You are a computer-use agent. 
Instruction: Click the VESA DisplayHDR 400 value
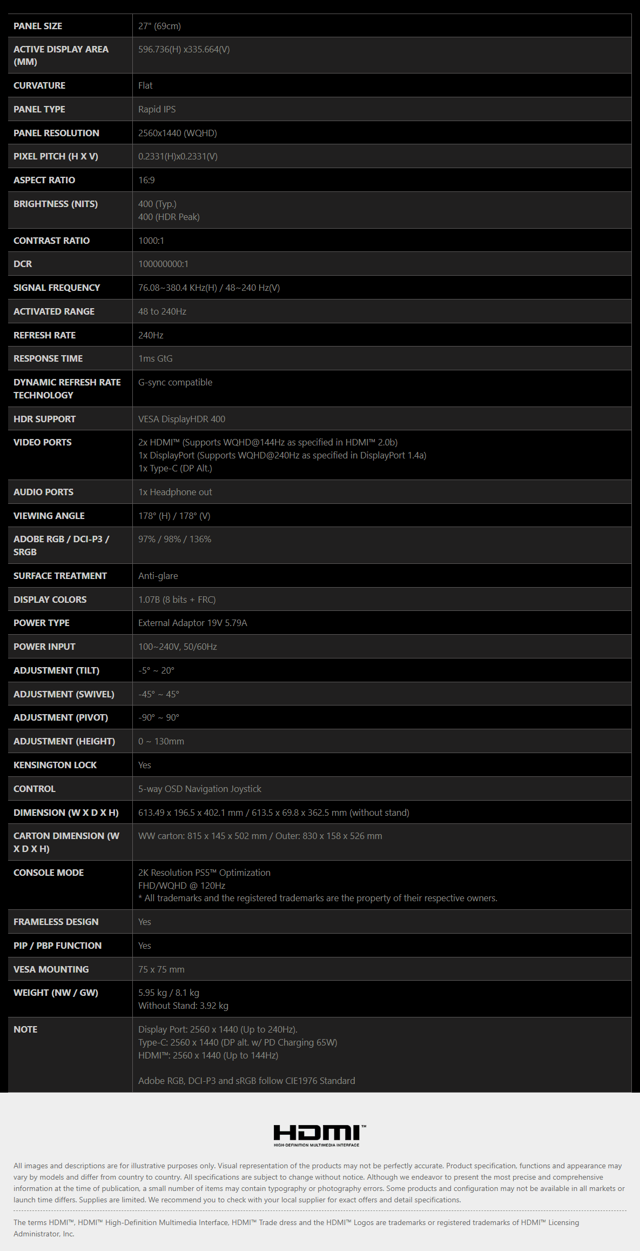coord(182,419)
